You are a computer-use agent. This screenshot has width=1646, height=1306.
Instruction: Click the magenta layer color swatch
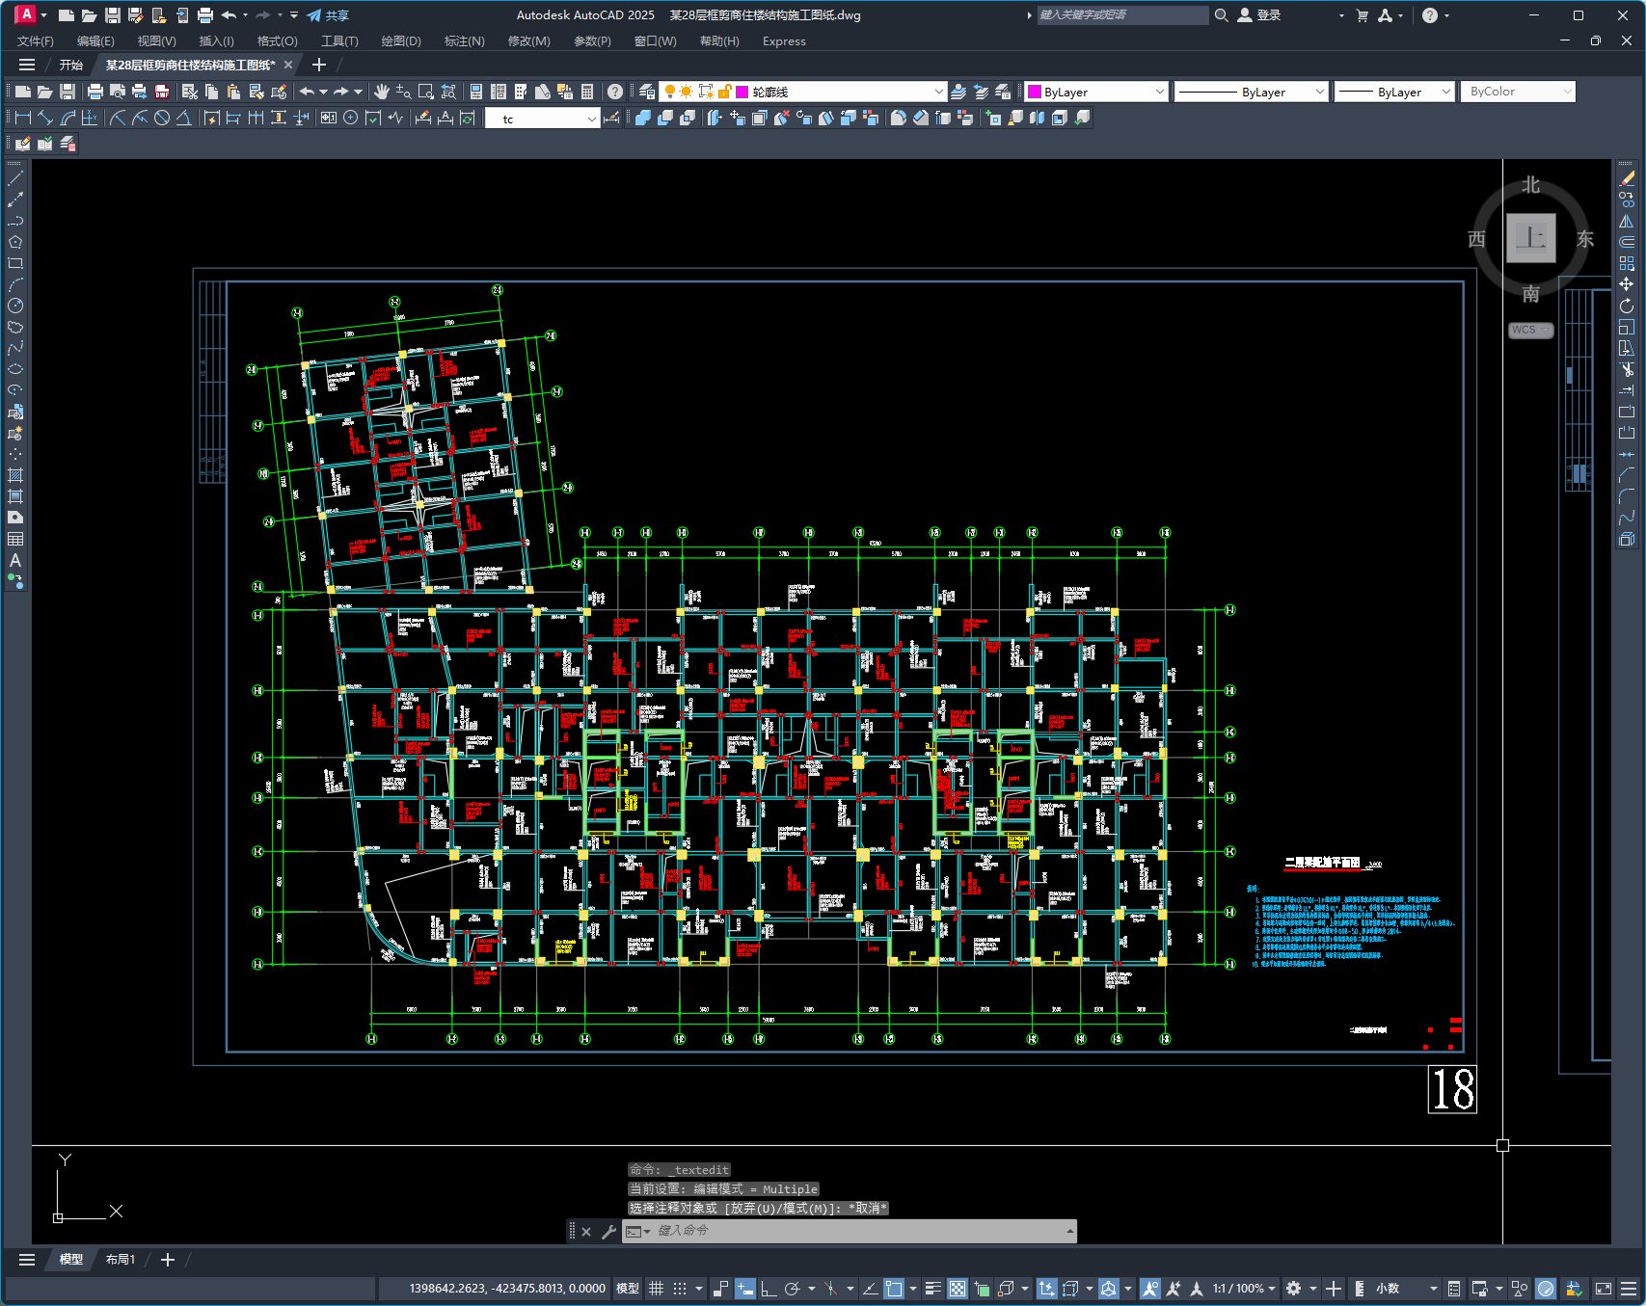(x=742, y=92)
